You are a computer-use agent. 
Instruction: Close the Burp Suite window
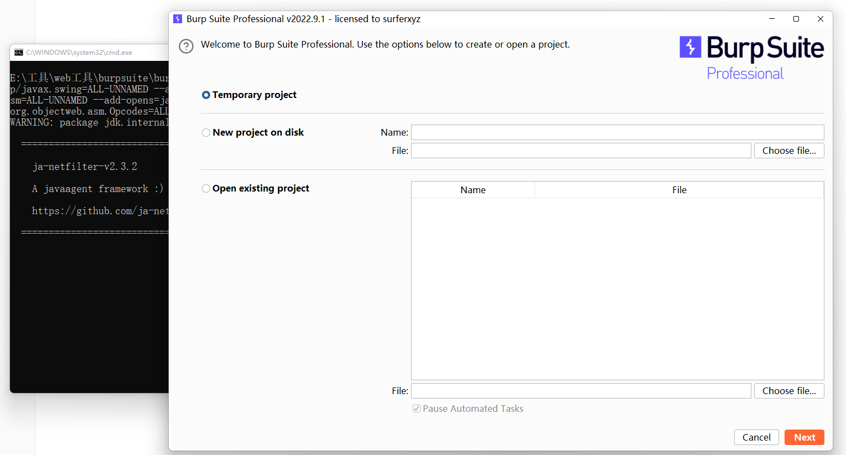coord(821,19)
